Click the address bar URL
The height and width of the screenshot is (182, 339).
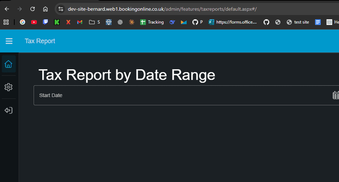coord(162,9)
